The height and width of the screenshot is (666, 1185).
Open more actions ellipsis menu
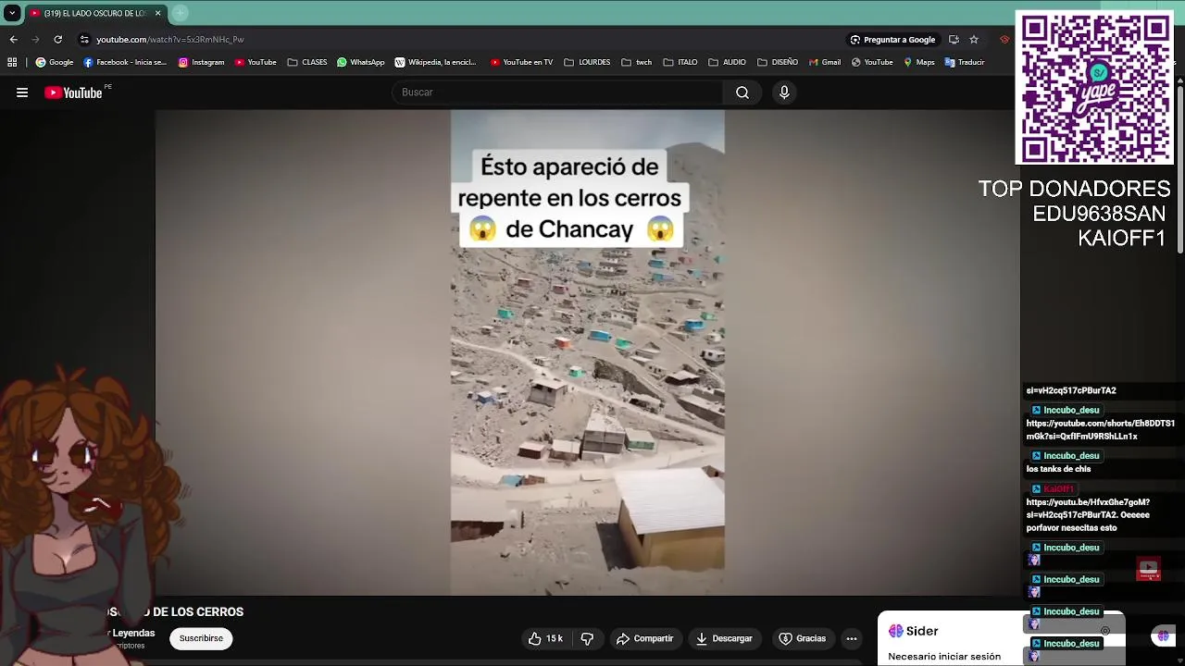click(x=852, y=638)
